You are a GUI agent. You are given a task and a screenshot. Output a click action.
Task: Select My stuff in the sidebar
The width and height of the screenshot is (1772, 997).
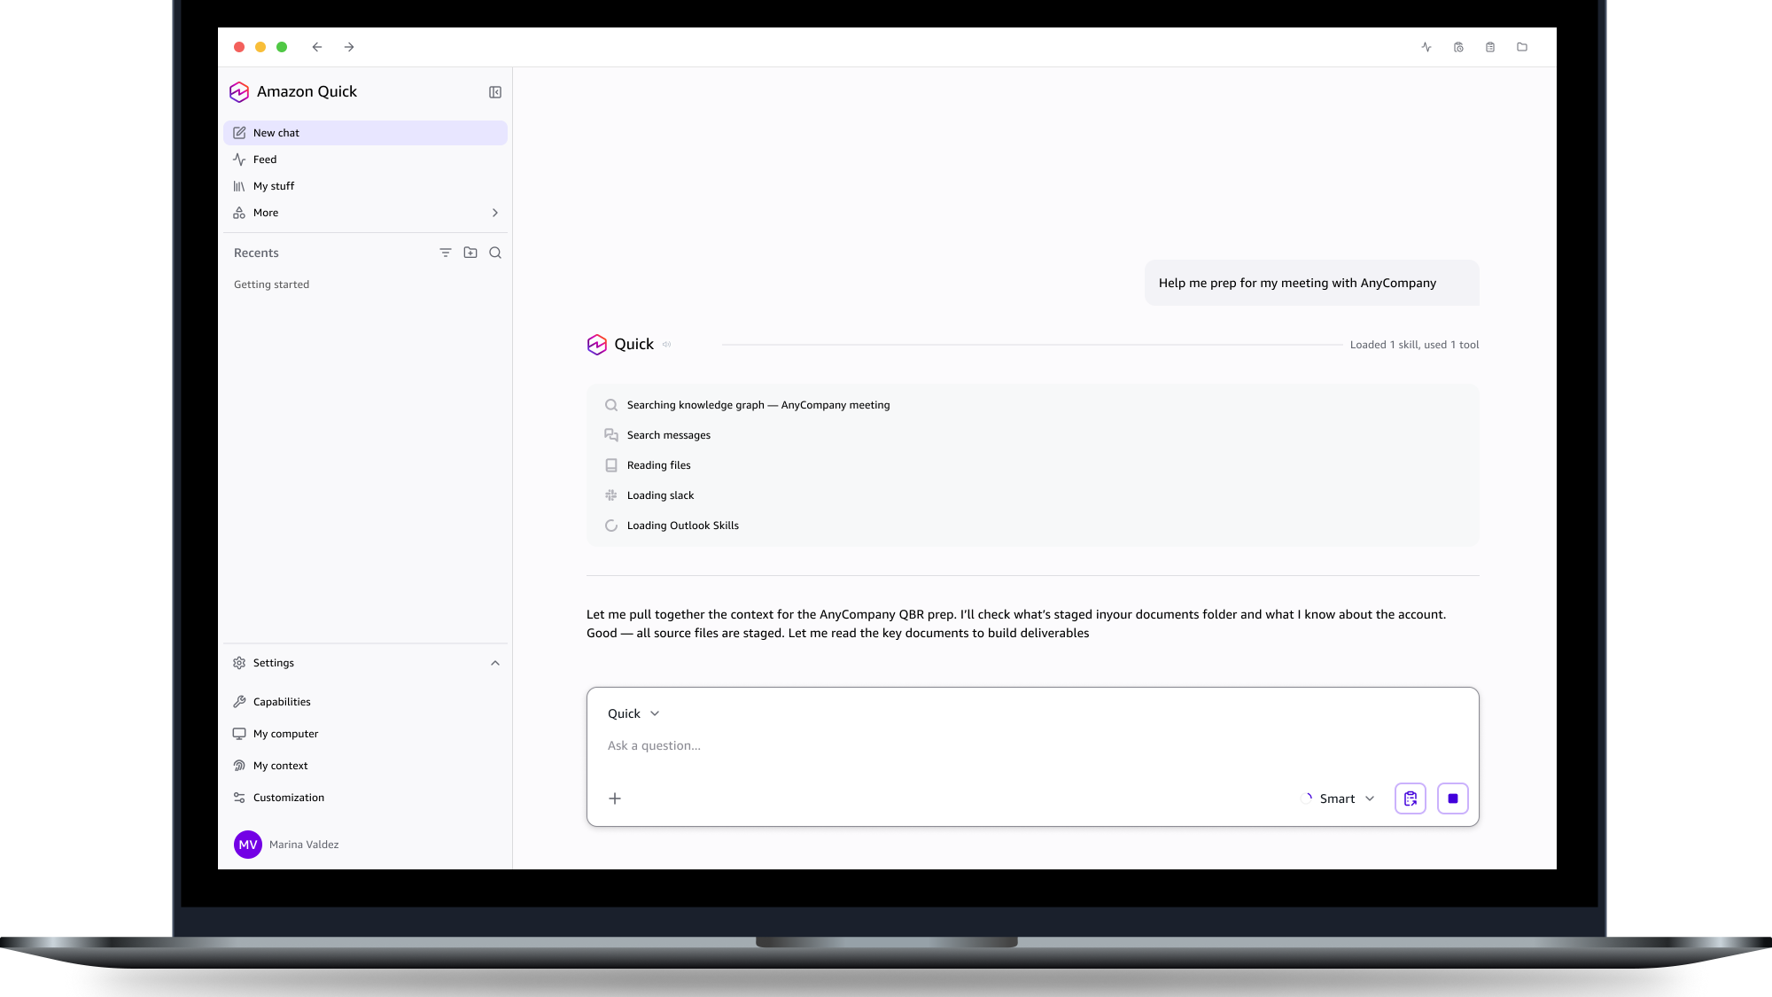(273, 186)
